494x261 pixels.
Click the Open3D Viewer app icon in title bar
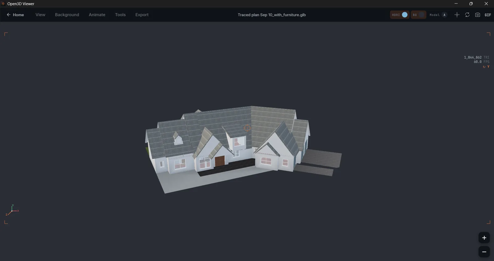tap(3, 4)
